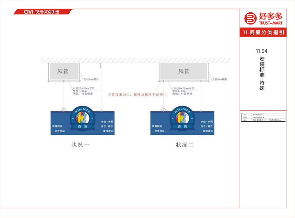295x218 pixels.
Task: Click 水盆/水桶 on the 状况一 sign
Action: click(x=107, y=122)
